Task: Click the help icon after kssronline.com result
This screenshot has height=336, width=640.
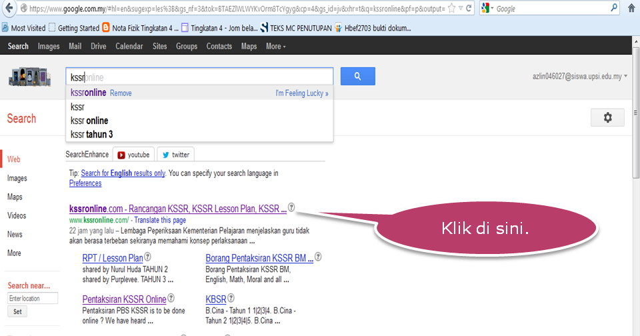Action: (x=291, y=207)
